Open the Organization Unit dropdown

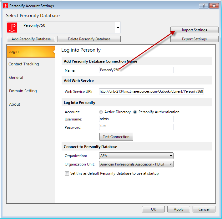(x=136, y=164)
